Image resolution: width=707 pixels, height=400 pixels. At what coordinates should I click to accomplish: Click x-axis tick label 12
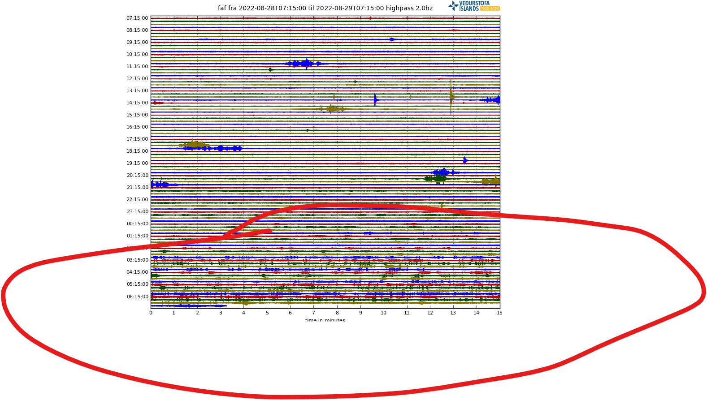[x=430, y=313]
